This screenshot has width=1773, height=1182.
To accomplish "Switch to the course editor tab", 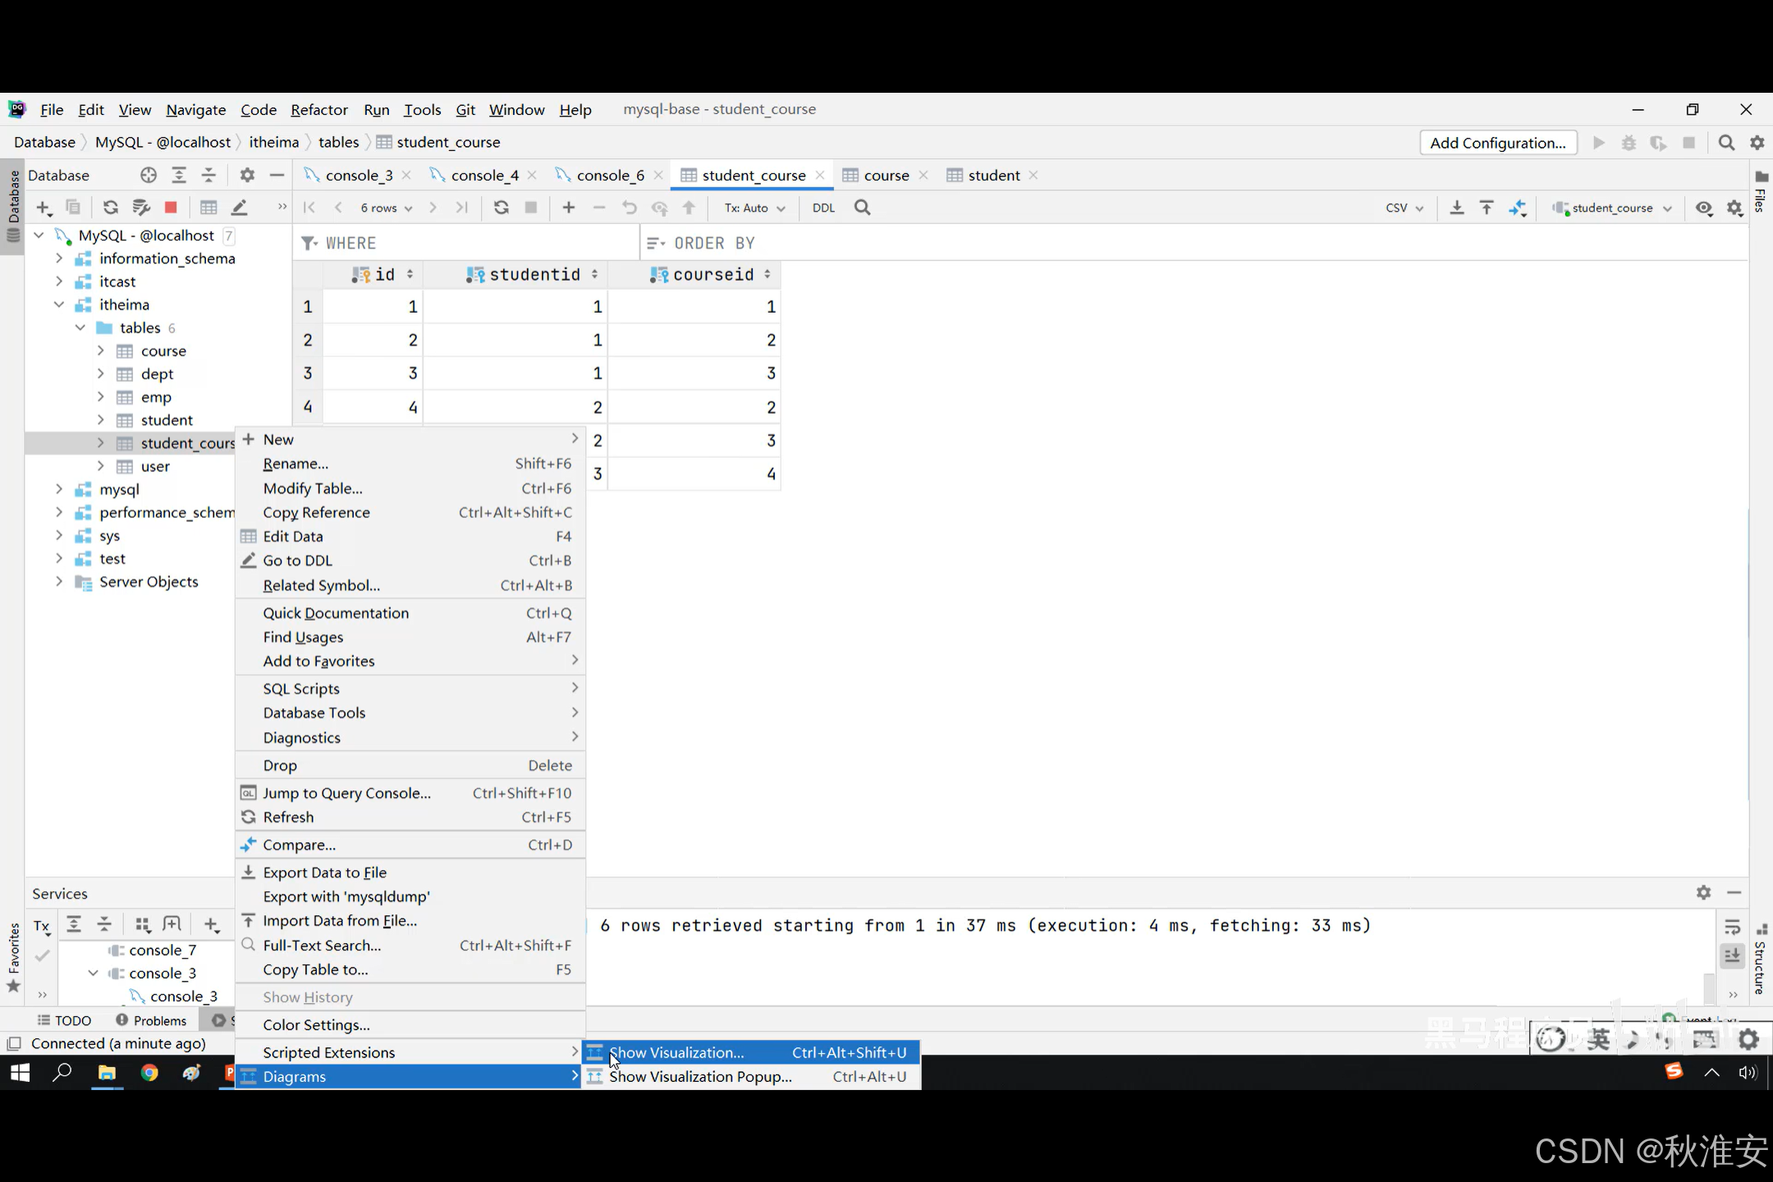I will pos(885,176).
